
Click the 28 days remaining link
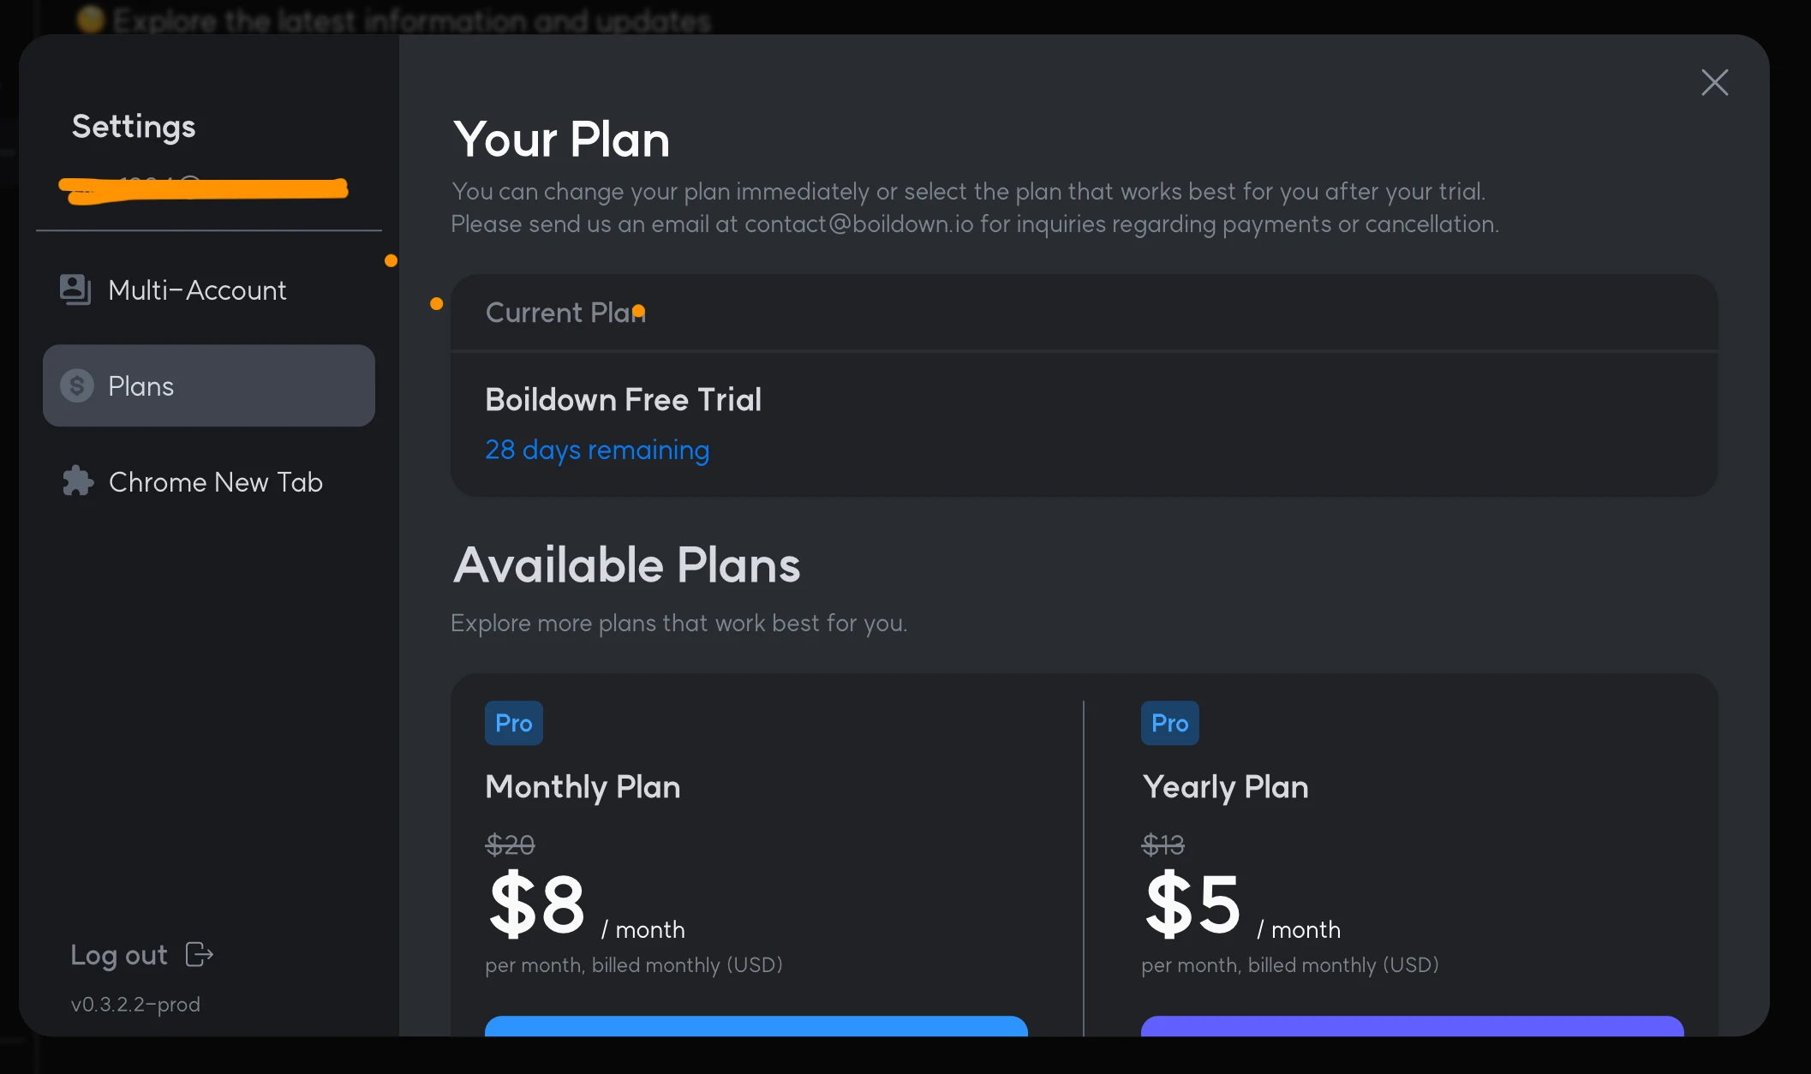coord(597,450)
